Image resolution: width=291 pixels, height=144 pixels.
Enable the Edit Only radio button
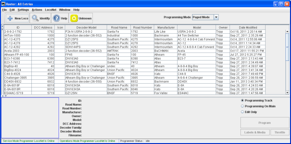(x=242, y=112)
